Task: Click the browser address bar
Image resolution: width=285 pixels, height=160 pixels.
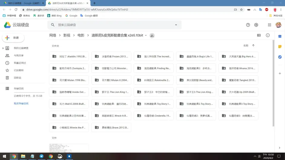Action: pyautogui.click(x=127, y=10)
